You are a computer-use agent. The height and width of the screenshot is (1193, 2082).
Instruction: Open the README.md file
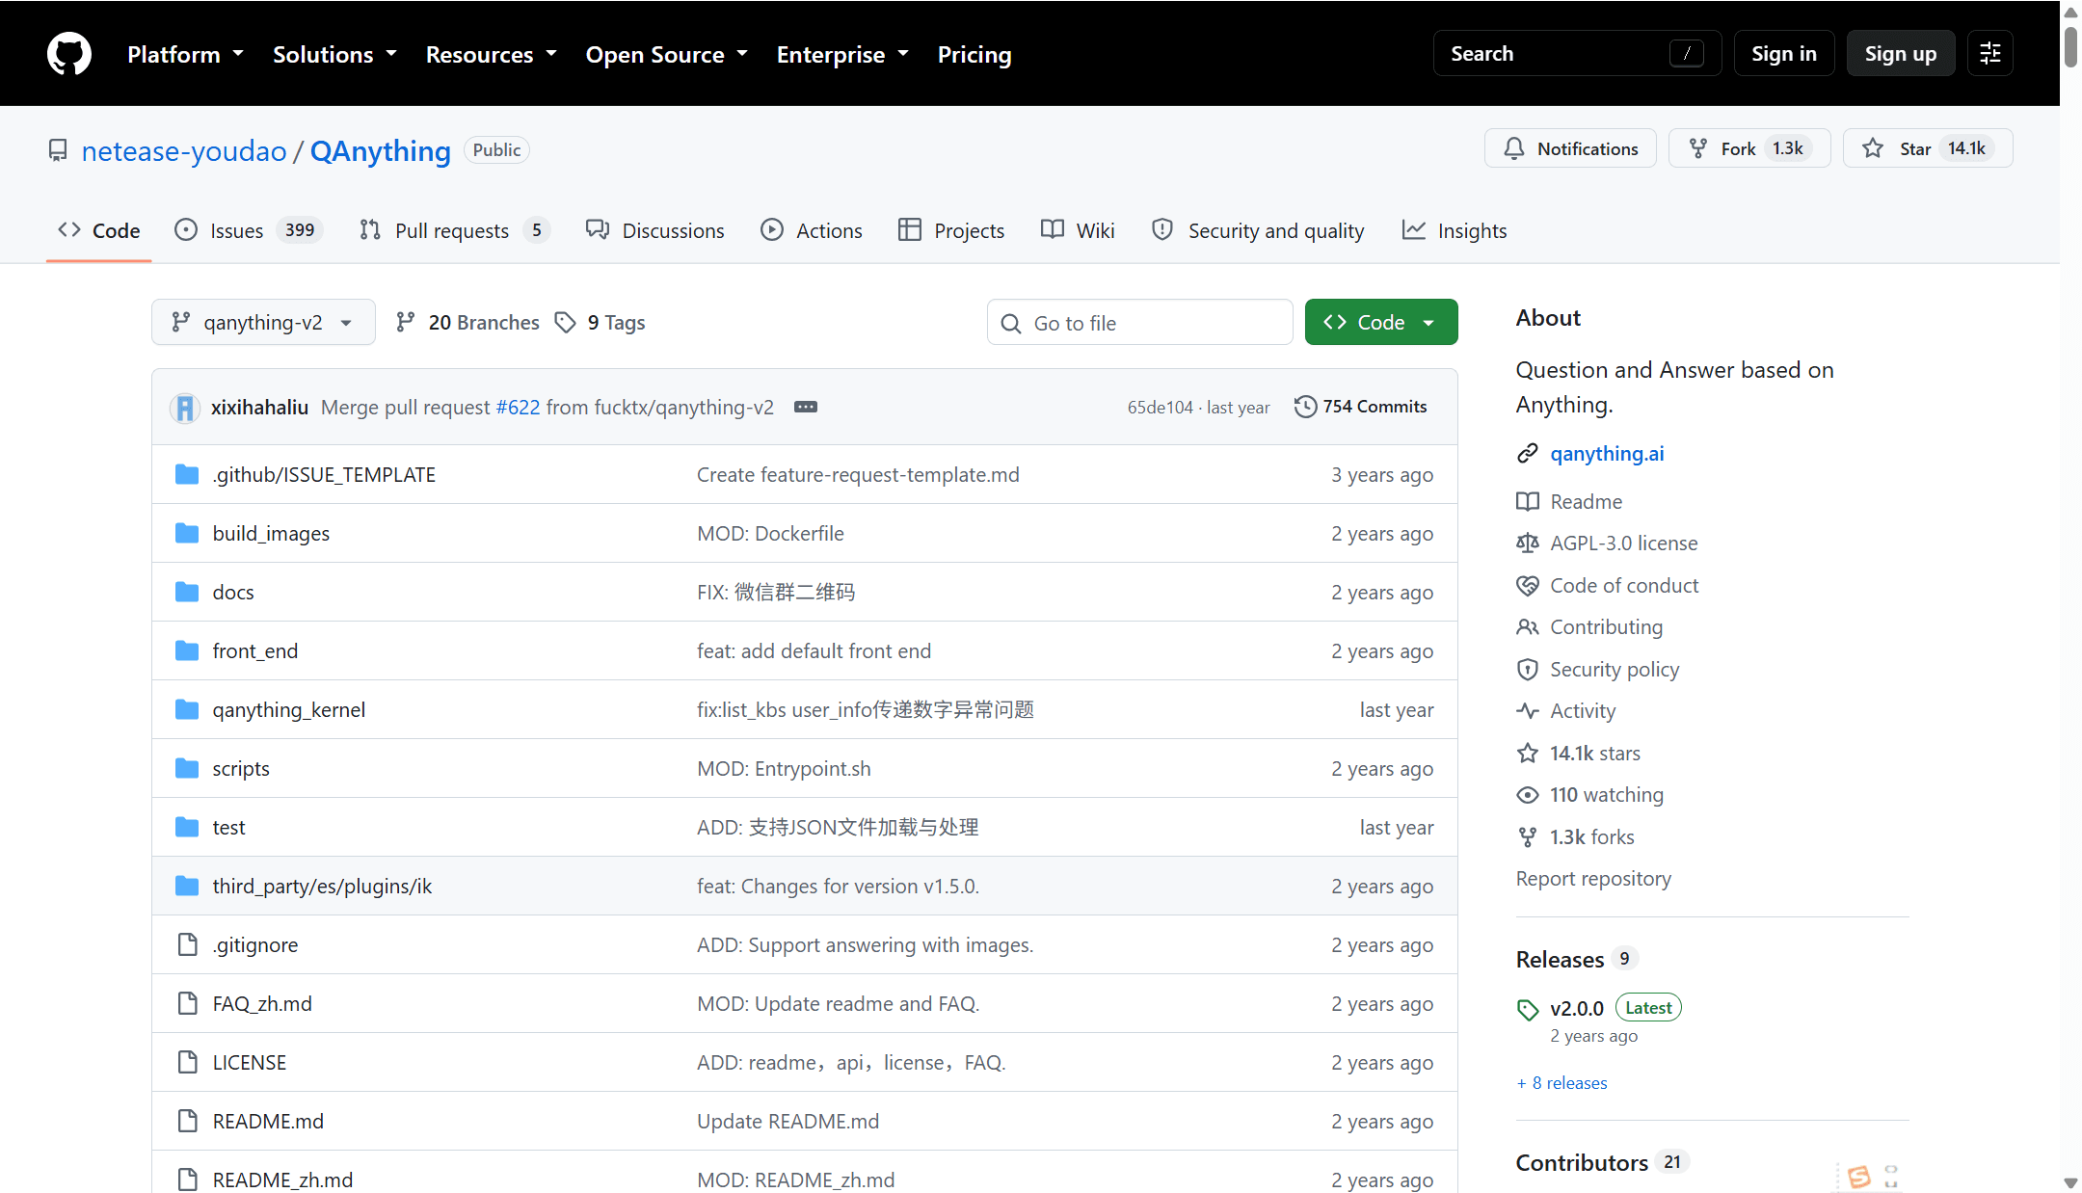click(268, 1122)
